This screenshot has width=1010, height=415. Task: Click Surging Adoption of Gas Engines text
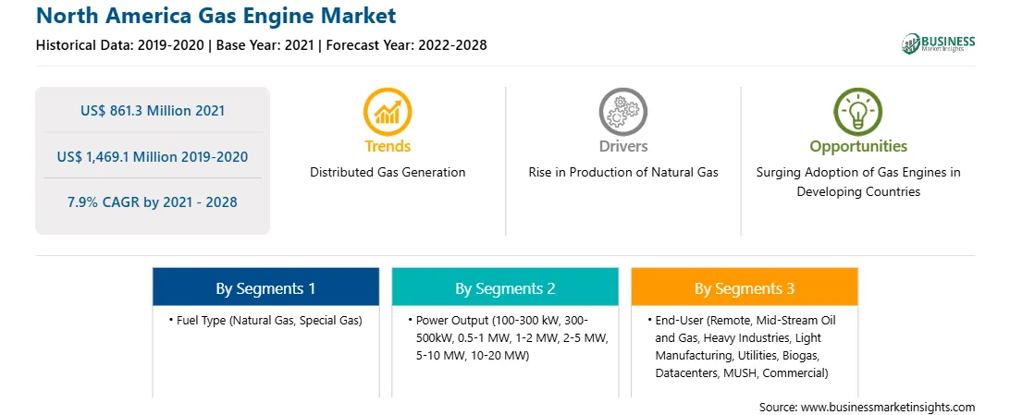(858, 182)
